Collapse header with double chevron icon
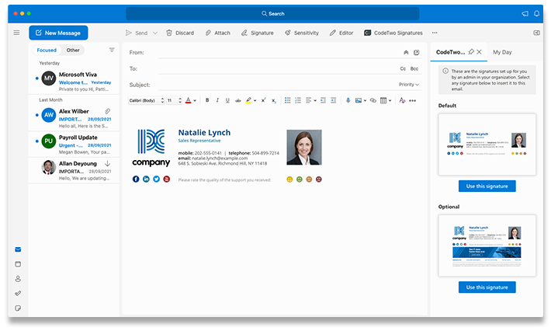The image size is (551, 331). [406, 52]
